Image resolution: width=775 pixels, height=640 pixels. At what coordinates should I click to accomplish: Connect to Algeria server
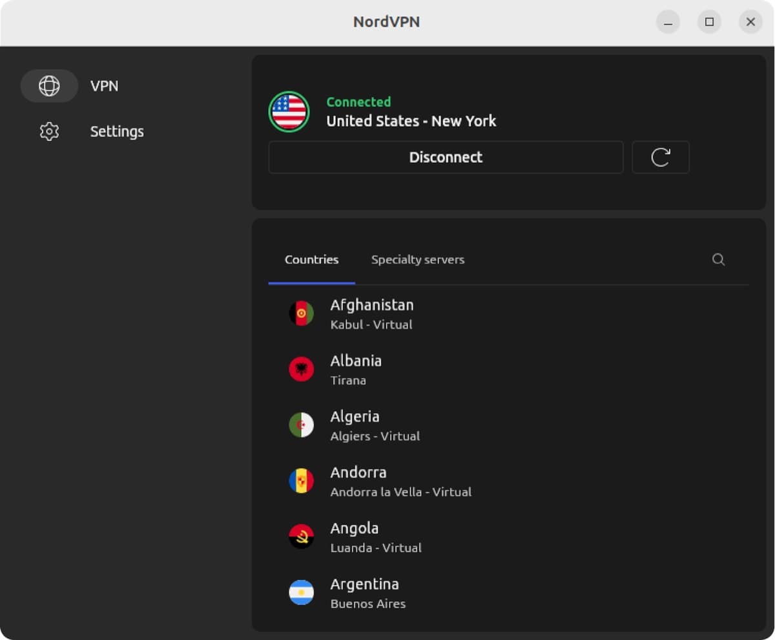pos(509,425)
